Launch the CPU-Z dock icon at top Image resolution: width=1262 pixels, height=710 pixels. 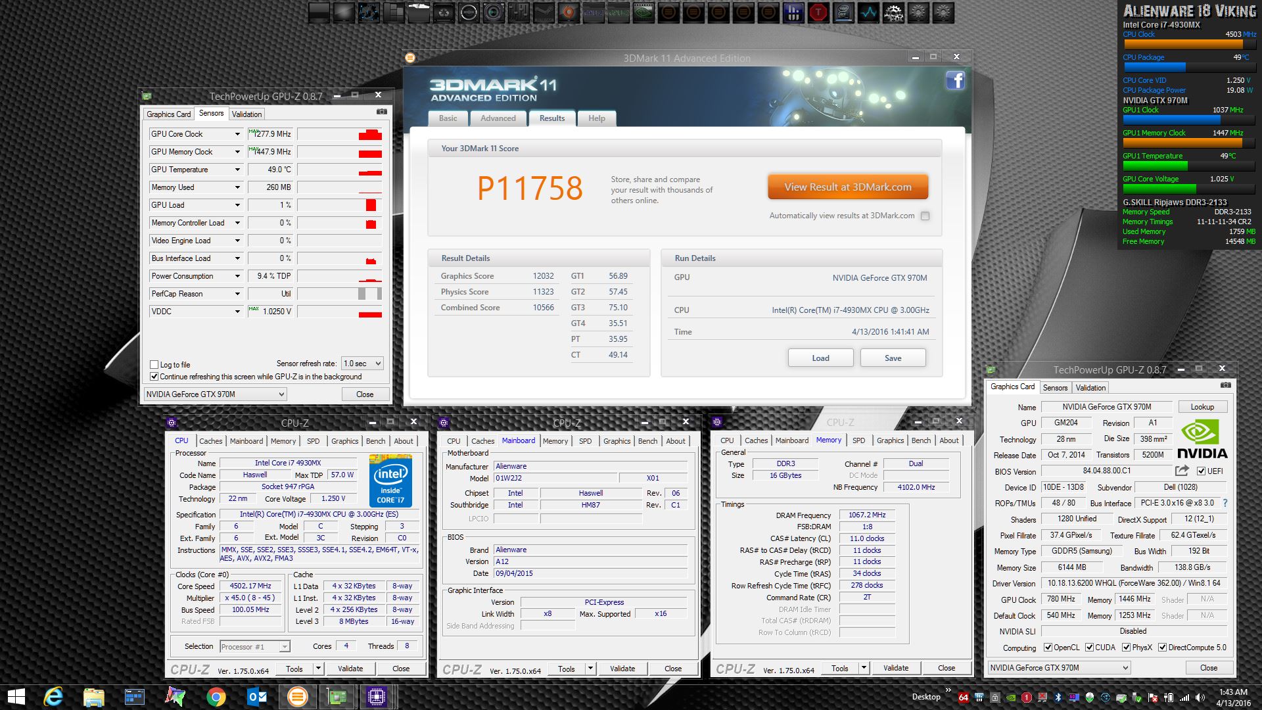coord(594,12)
